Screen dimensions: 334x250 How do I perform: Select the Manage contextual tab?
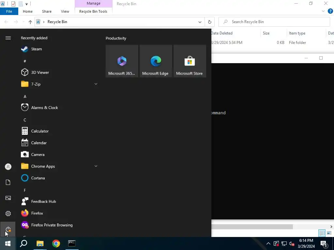[x=94, y=3]
